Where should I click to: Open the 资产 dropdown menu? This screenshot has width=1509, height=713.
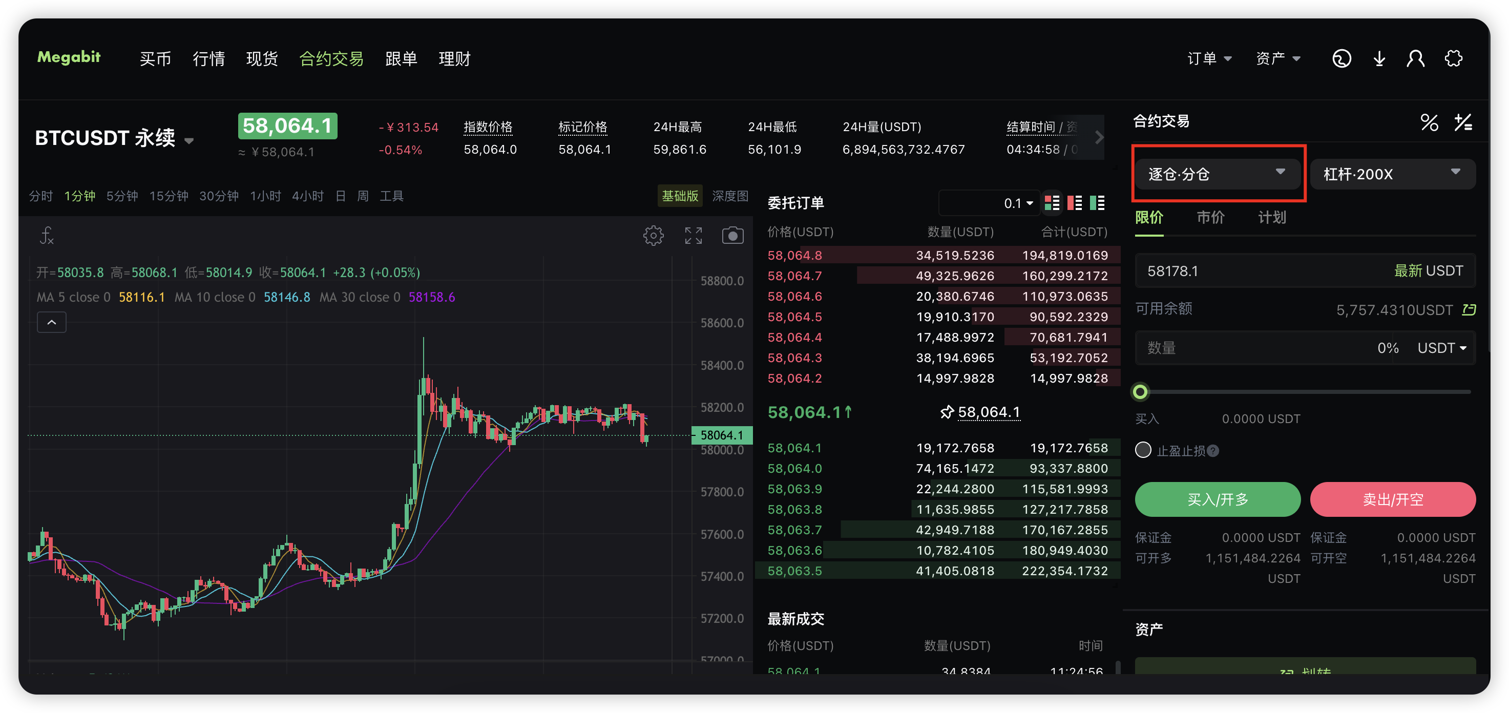click(x=1278, y=58)
